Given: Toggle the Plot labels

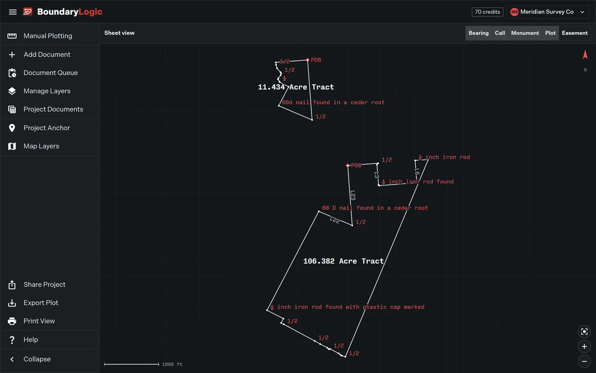Looking at the screenshot, I should [550, 33].
